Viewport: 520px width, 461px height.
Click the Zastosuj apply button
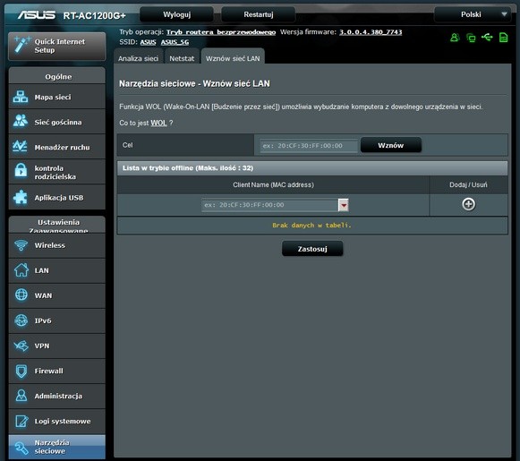pos(312,249)
